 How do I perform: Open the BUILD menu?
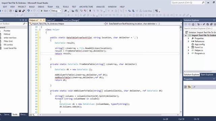tap(32, 7)
